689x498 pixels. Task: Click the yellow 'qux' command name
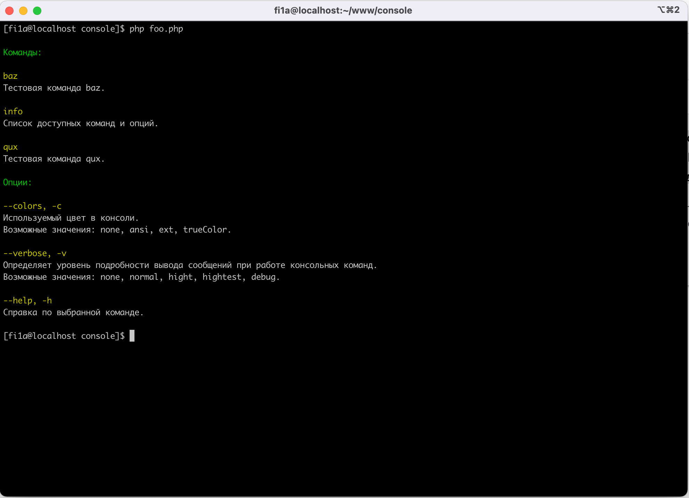pyautogui.click(x=10, y=147)
